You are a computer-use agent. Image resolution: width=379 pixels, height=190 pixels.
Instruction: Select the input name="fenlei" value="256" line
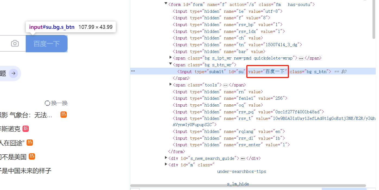(230, 98)
